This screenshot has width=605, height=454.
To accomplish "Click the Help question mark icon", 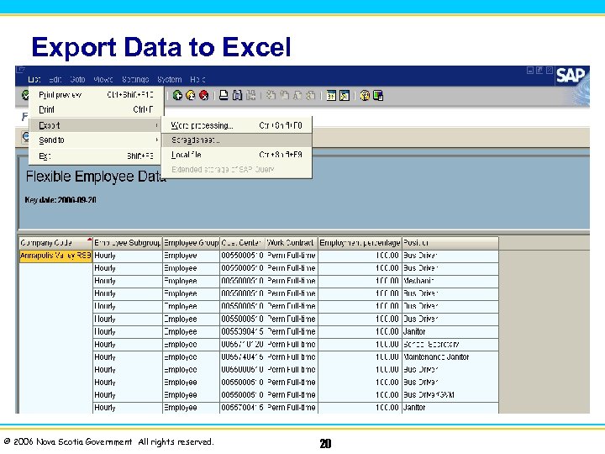I will [x=365, y=95].
